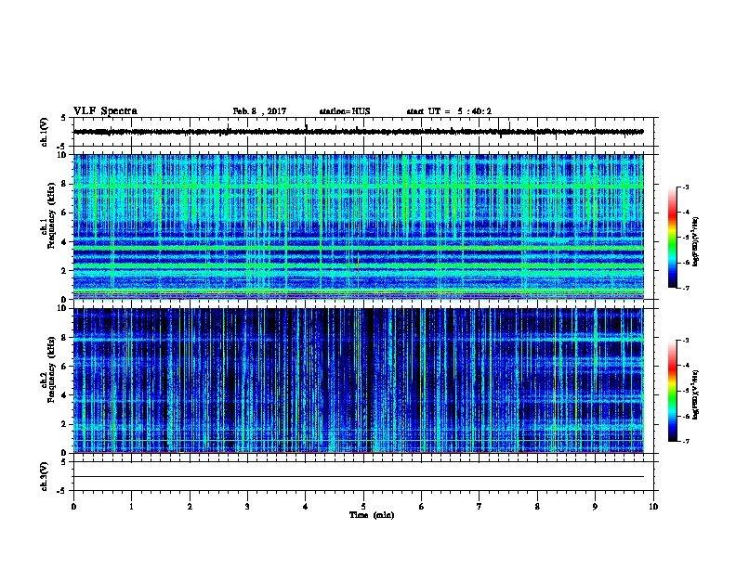The height and width of the screenshot is (568, 736).
Task: Click time axis tick label '10'
Action: click(x=653, y=507)
